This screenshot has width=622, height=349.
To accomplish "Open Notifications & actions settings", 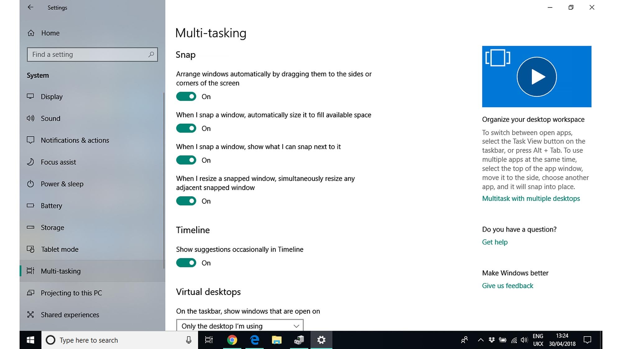I will [92, 140].
